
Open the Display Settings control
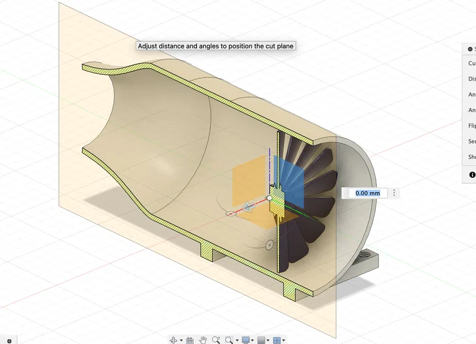click(x=247, y=340)
